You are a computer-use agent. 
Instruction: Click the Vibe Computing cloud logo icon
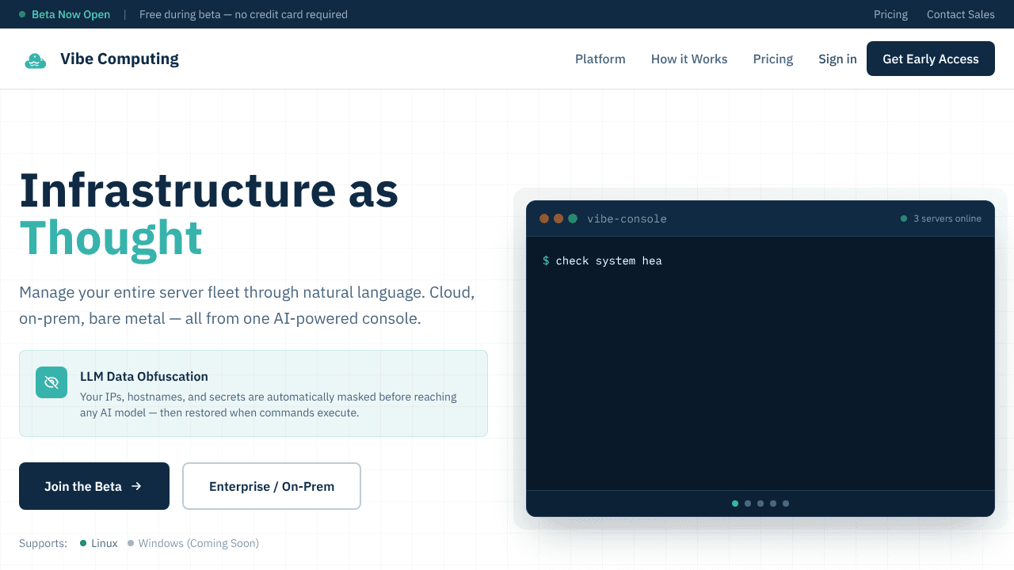36,59
